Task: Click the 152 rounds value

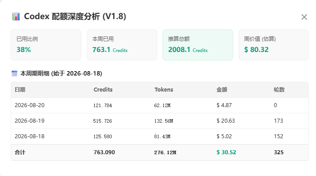Action: (x=279, y=136)
